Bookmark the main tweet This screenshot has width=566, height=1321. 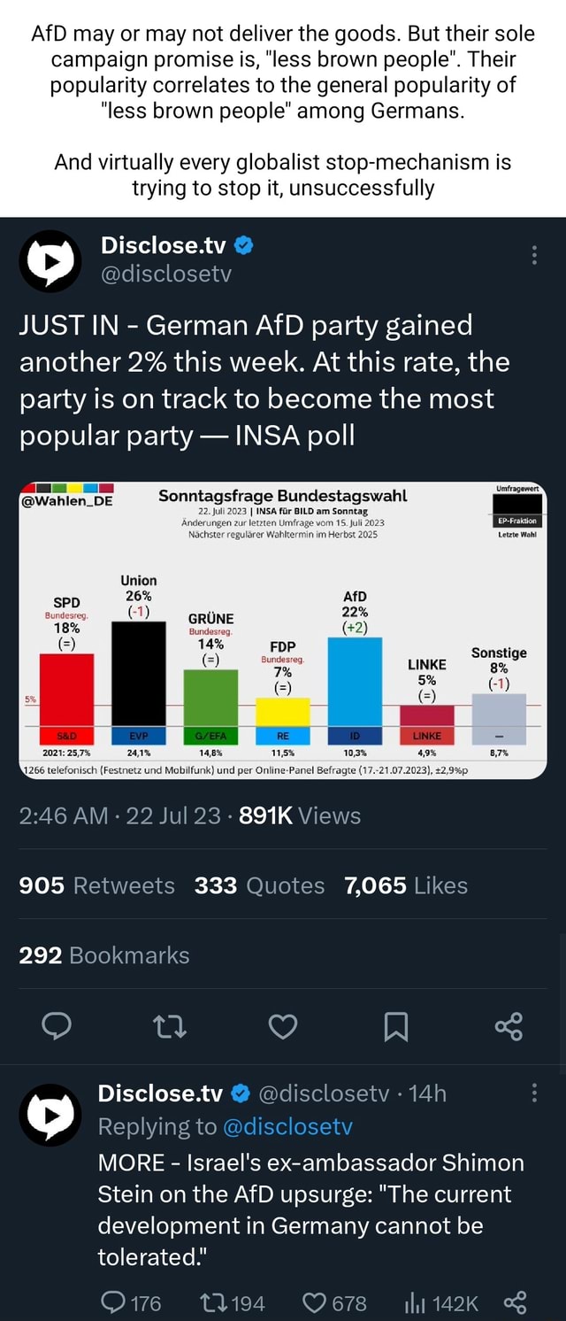coord(395,1026)
